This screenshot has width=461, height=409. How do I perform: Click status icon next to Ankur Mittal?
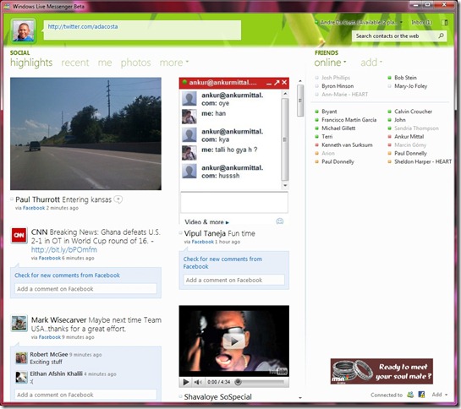point(389,137)
